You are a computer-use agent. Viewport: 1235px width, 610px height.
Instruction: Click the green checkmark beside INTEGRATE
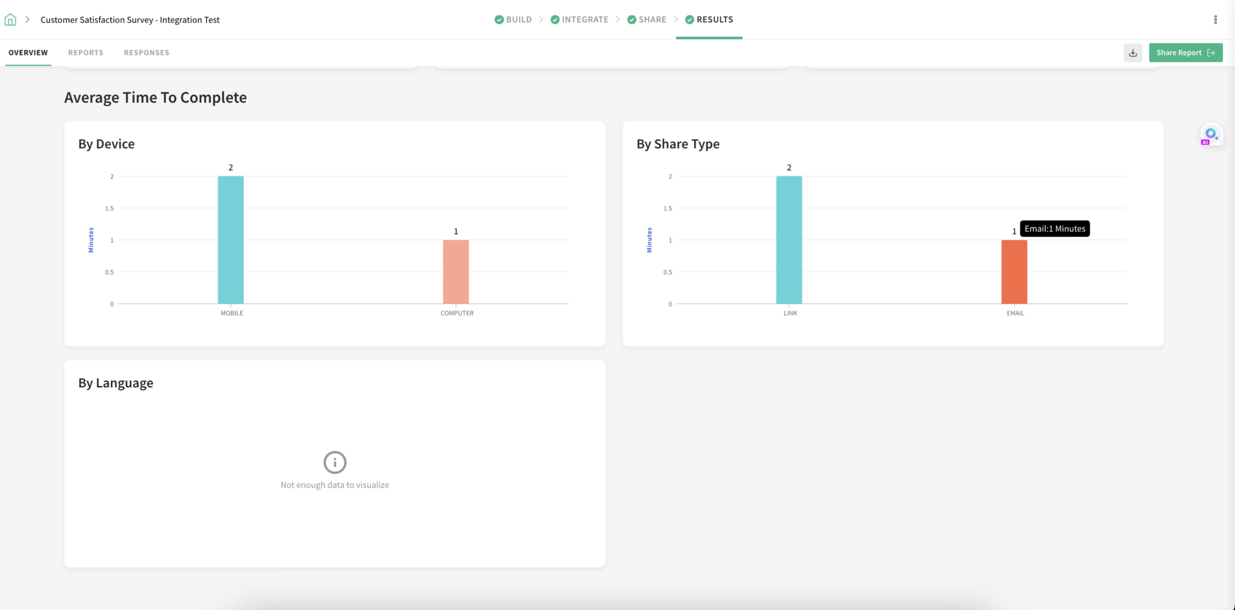coord(554,19)
